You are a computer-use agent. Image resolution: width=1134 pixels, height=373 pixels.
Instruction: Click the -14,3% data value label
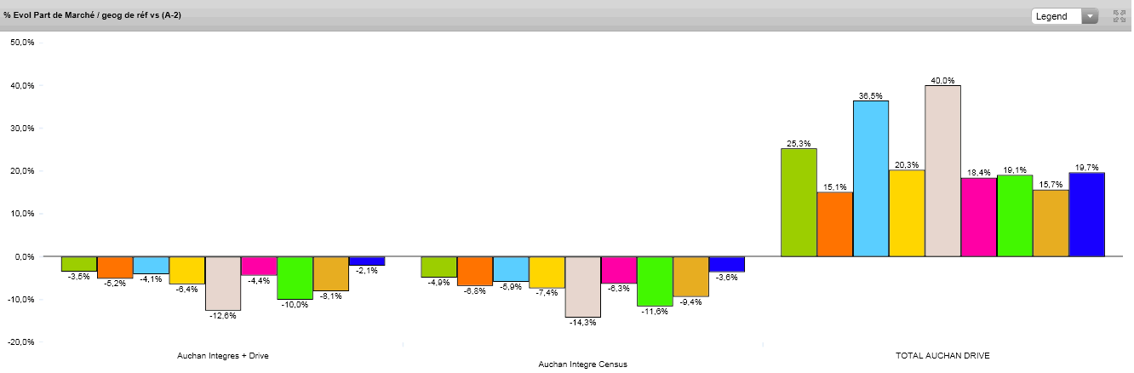coord(583,323)
